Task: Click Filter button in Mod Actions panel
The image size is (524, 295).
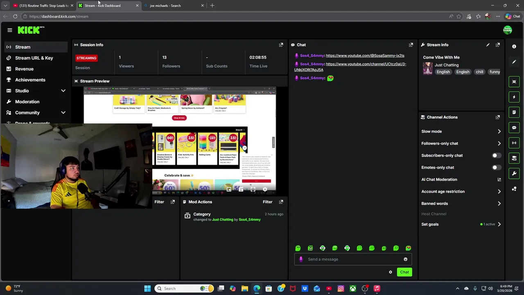Action: pos(267,202)
